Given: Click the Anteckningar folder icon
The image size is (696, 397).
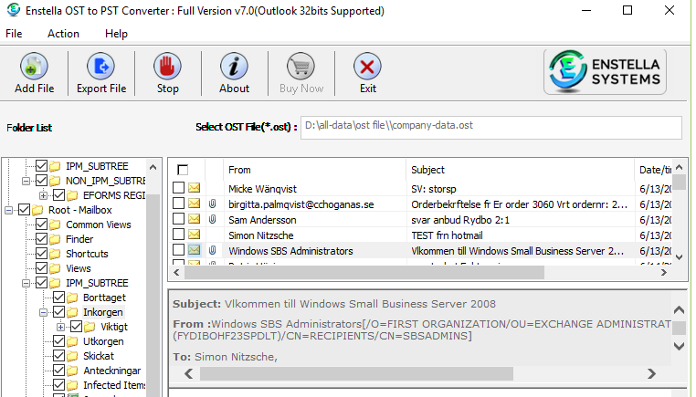Looking at the screenshot, I should pos(72,371).
